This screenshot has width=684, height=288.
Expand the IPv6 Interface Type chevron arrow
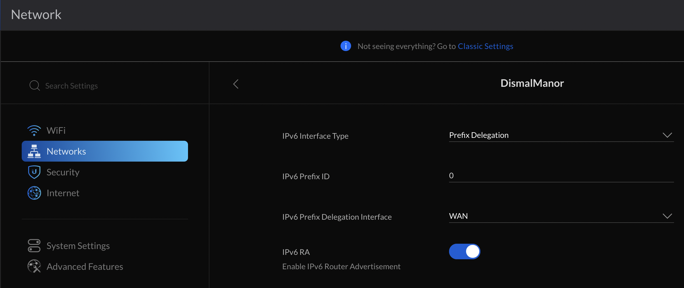tap(667, 135)
